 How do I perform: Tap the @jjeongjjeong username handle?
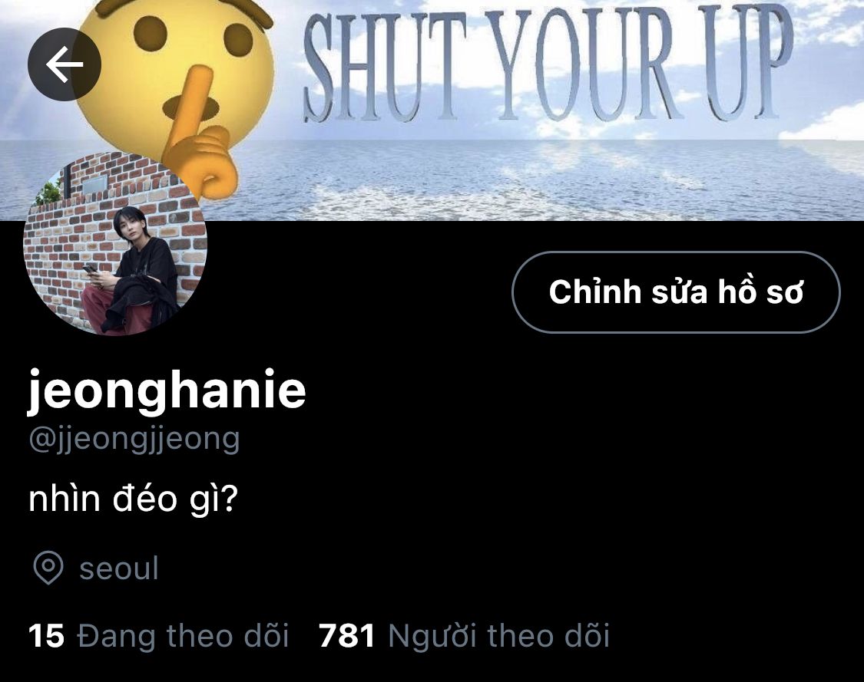pos(134,440)
